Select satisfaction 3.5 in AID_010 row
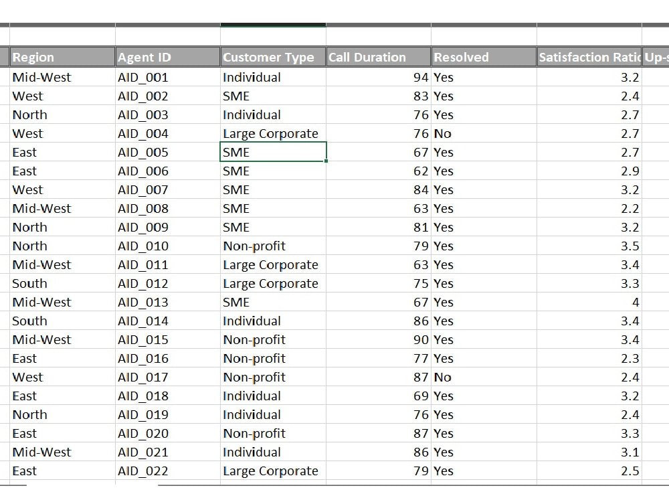The image size is (669, 502). coord(589,246)
